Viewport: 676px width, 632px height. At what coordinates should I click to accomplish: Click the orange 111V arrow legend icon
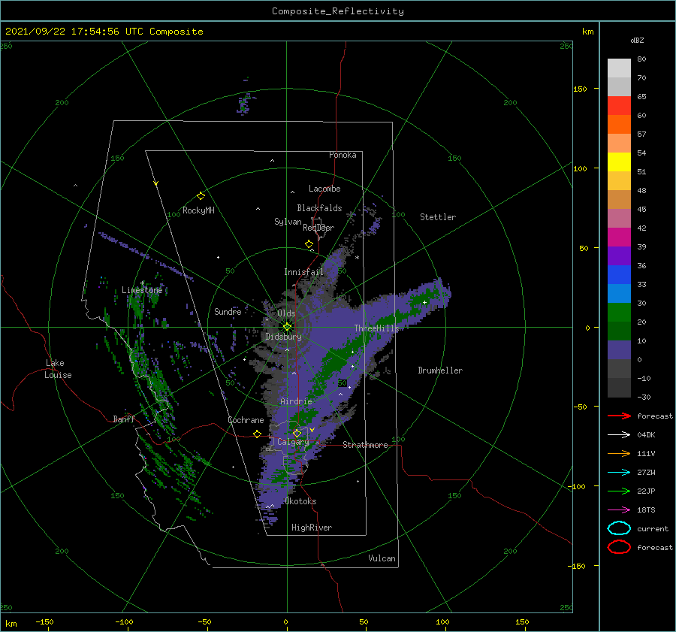tap(619, 453)
